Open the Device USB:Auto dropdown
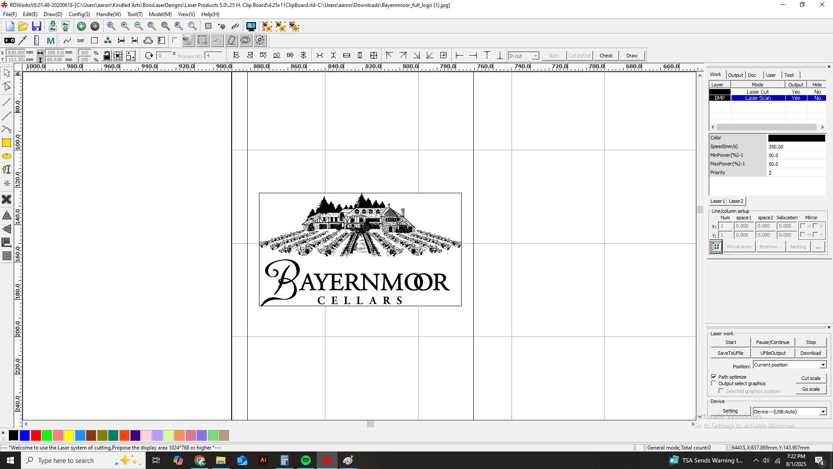The image size is (833, 469). click(x=790, y=412)
